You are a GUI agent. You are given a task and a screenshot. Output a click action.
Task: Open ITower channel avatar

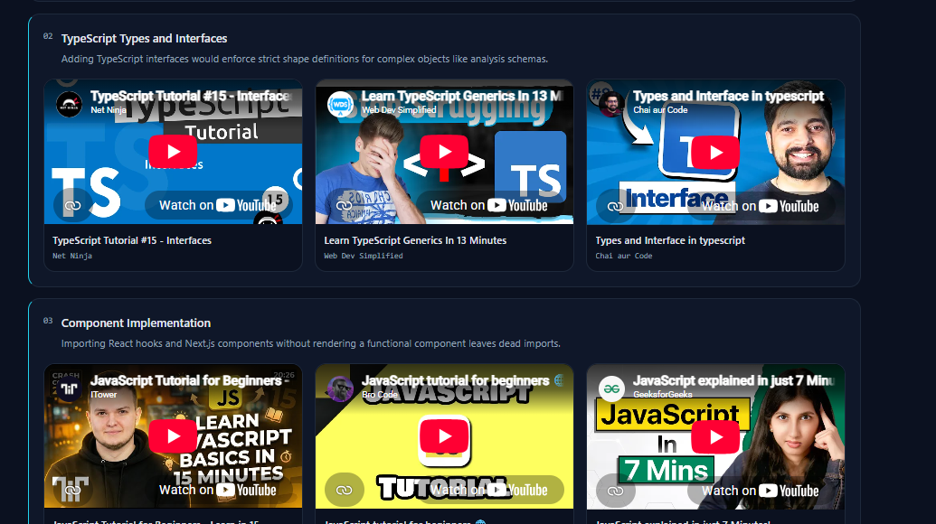(x=70, y=388)
